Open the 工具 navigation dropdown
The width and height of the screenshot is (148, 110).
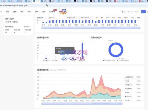[44, 12]
